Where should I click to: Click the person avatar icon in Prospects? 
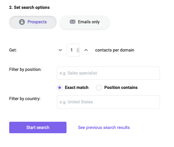pyautogui.click(x=22, y=22)
